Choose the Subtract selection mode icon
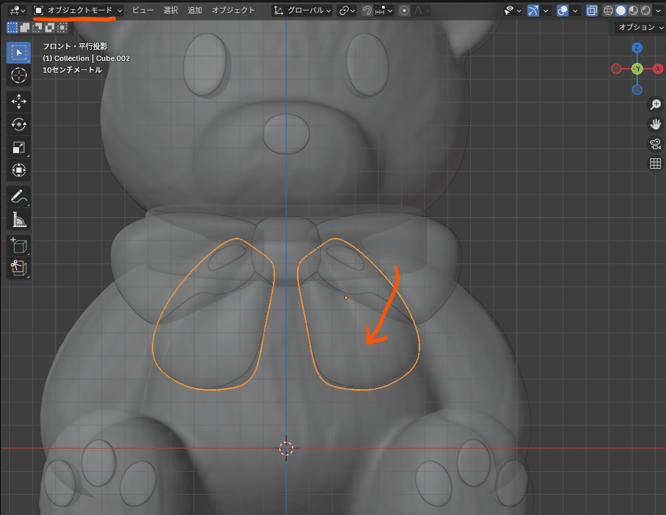 coord(37,28)
